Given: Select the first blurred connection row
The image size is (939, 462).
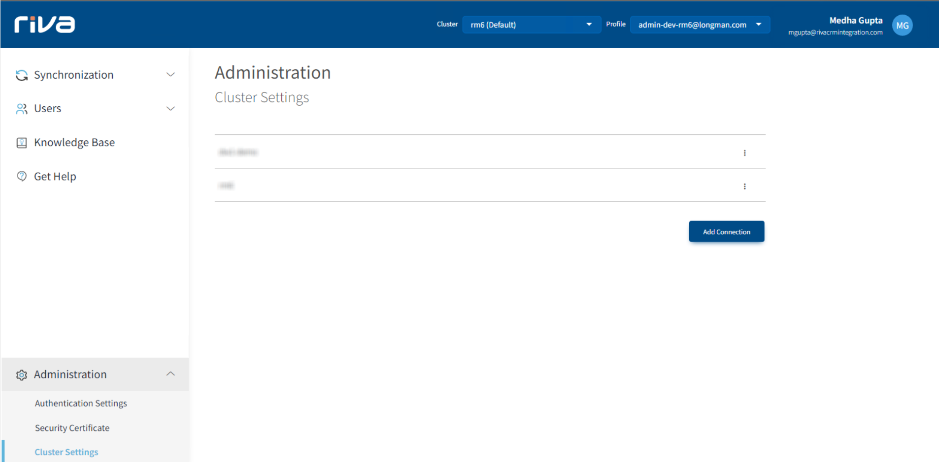Looking at the screenshot, I should point(490,152).
